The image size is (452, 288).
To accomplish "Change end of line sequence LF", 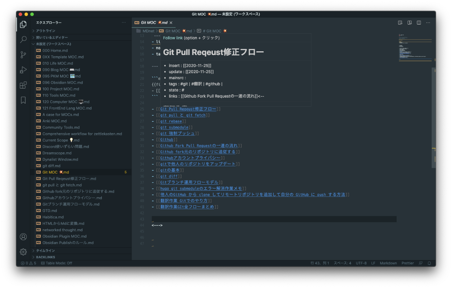I will click(373, 263).
